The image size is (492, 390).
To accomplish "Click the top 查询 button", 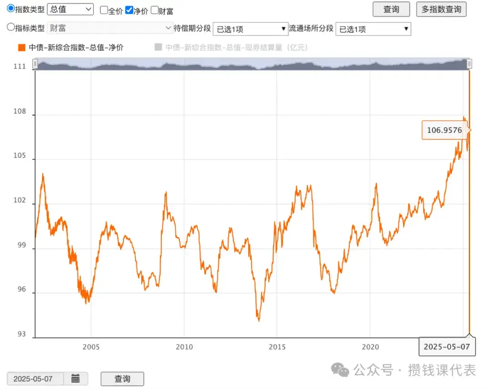I will tap(391, 10).
